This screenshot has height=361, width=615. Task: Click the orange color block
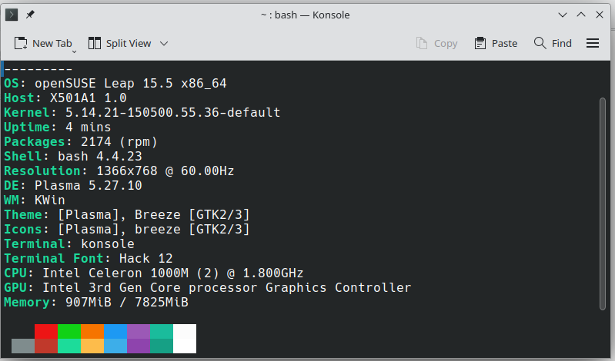click(x=92, y=331)
